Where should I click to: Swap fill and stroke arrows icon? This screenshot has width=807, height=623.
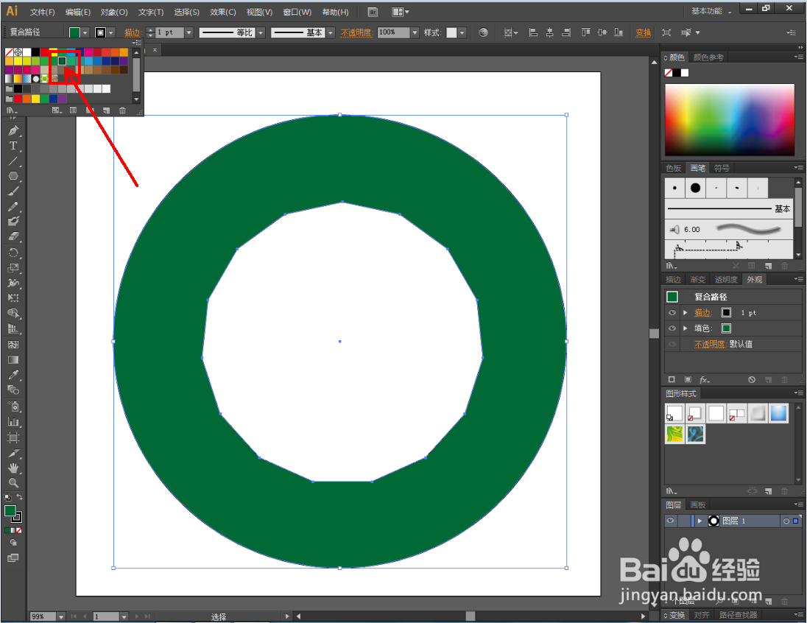tap(20, 497)
